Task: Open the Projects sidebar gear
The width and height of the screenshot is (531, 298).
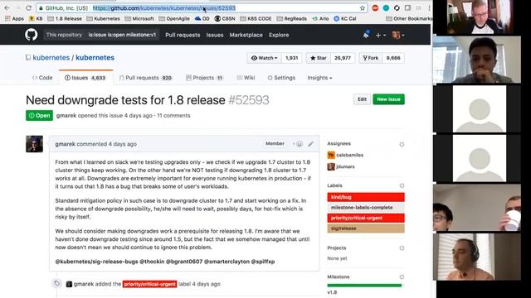Action: [x=402, y=248]
